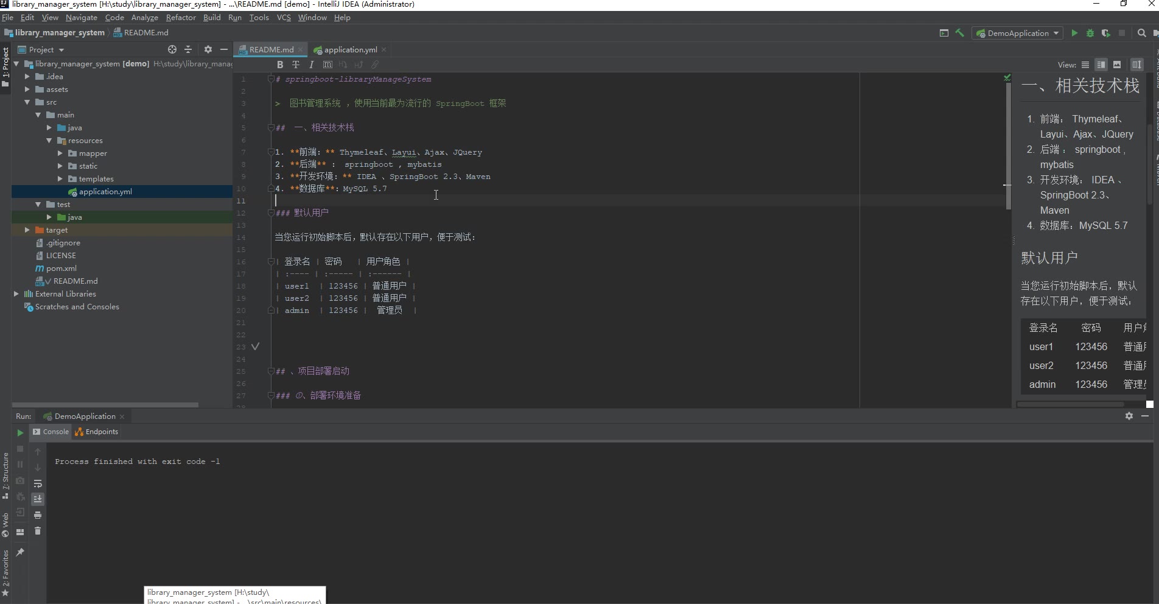Screen dimensions: 1159x604
Task: Click markdown preview horizontal scrollbar
Action: (x=1071, y=404)
